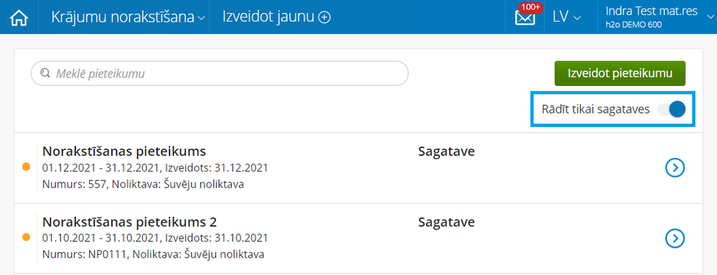Viewport: 717px width, 275px height.
Task: Click the Izveidot pieteikumu button
Action: point(619,73)
